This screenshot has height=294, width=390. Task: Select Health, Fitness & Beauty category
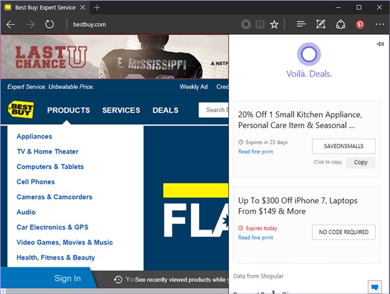pyautogui.click(x=56, y=258)
